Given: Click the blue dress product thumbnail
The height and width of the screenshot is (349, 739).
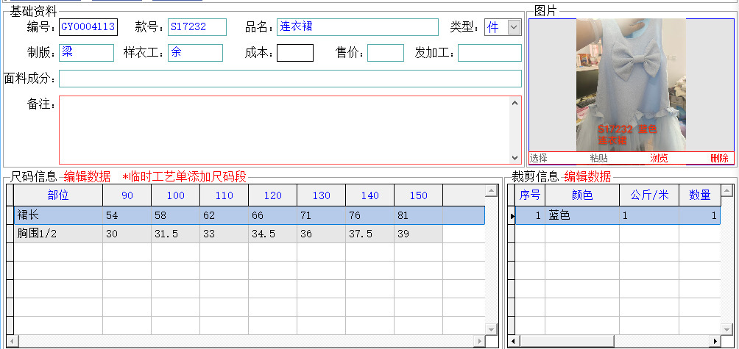Looking at the screenshot, I should click(x=631, y=84).
